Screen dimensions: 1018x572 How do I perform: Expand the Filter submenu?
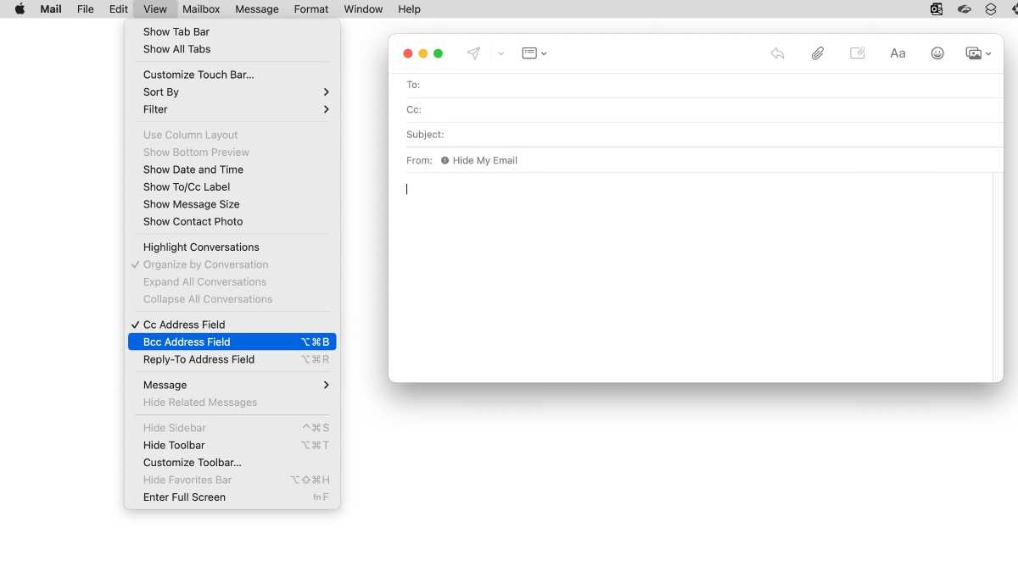point(232,109)
